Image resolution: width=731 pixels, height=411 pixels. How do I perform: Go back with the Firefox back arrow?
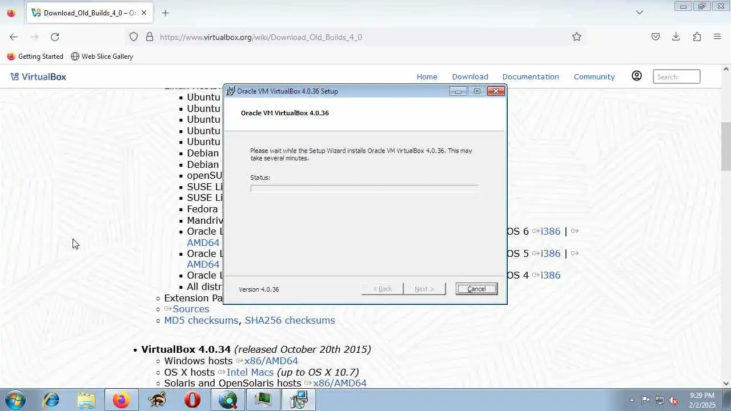(14, 37)
